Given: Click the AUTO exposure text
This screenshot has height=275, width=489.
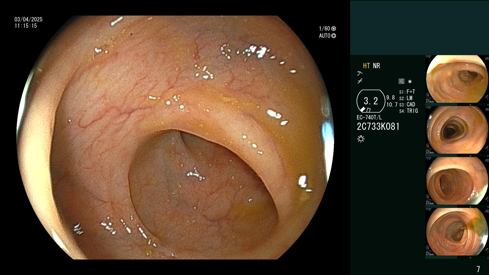Looking at the screenshot, I should tap(325, 36).
